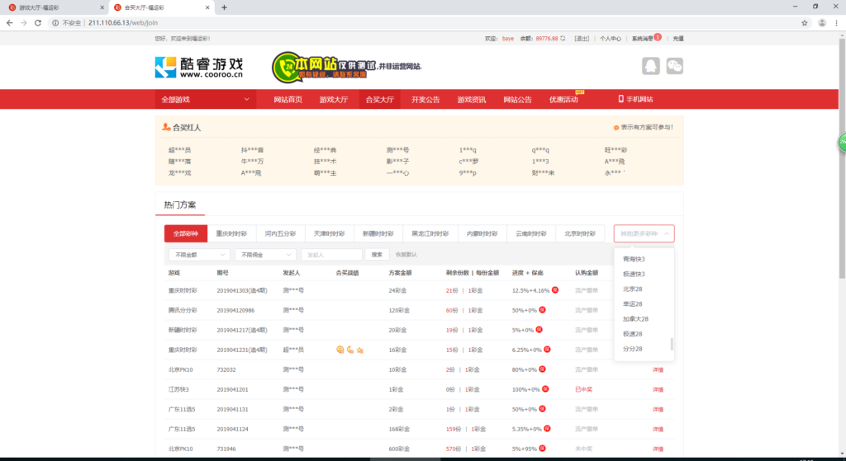The height and width of the screenshot is (461, 846).
Task: Choose 加拿大28 from the lottery dropdown list
Action: [x=635, y=318]
